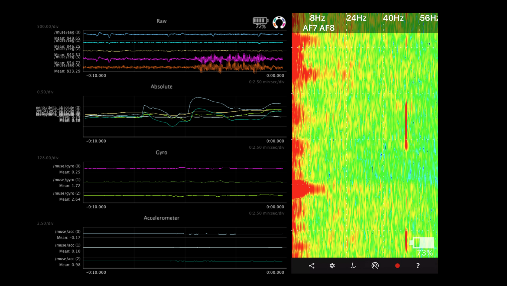Viewport: 507px width, 286px height.
Task: Click the 0.50/div scale of Absolute graph
Action: [x=45, y=92]
